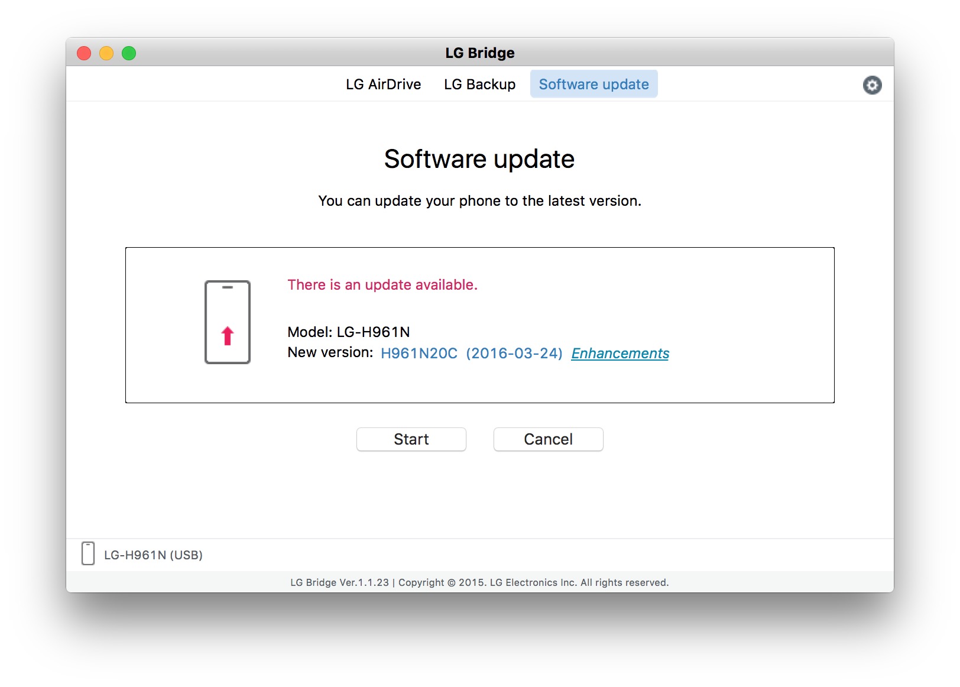Image resolution: width=960 pixels, height=687 pixels.
Task: Open the Enhancements link
Action: (620, 353)
